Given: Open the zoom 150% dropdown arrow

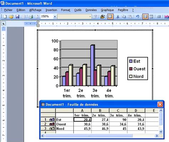Looking at the screenshot, I should click(55, 16).
